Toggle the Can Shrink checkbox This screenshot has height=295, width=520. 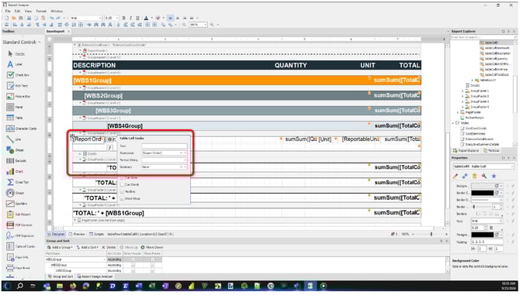(123, 184)
